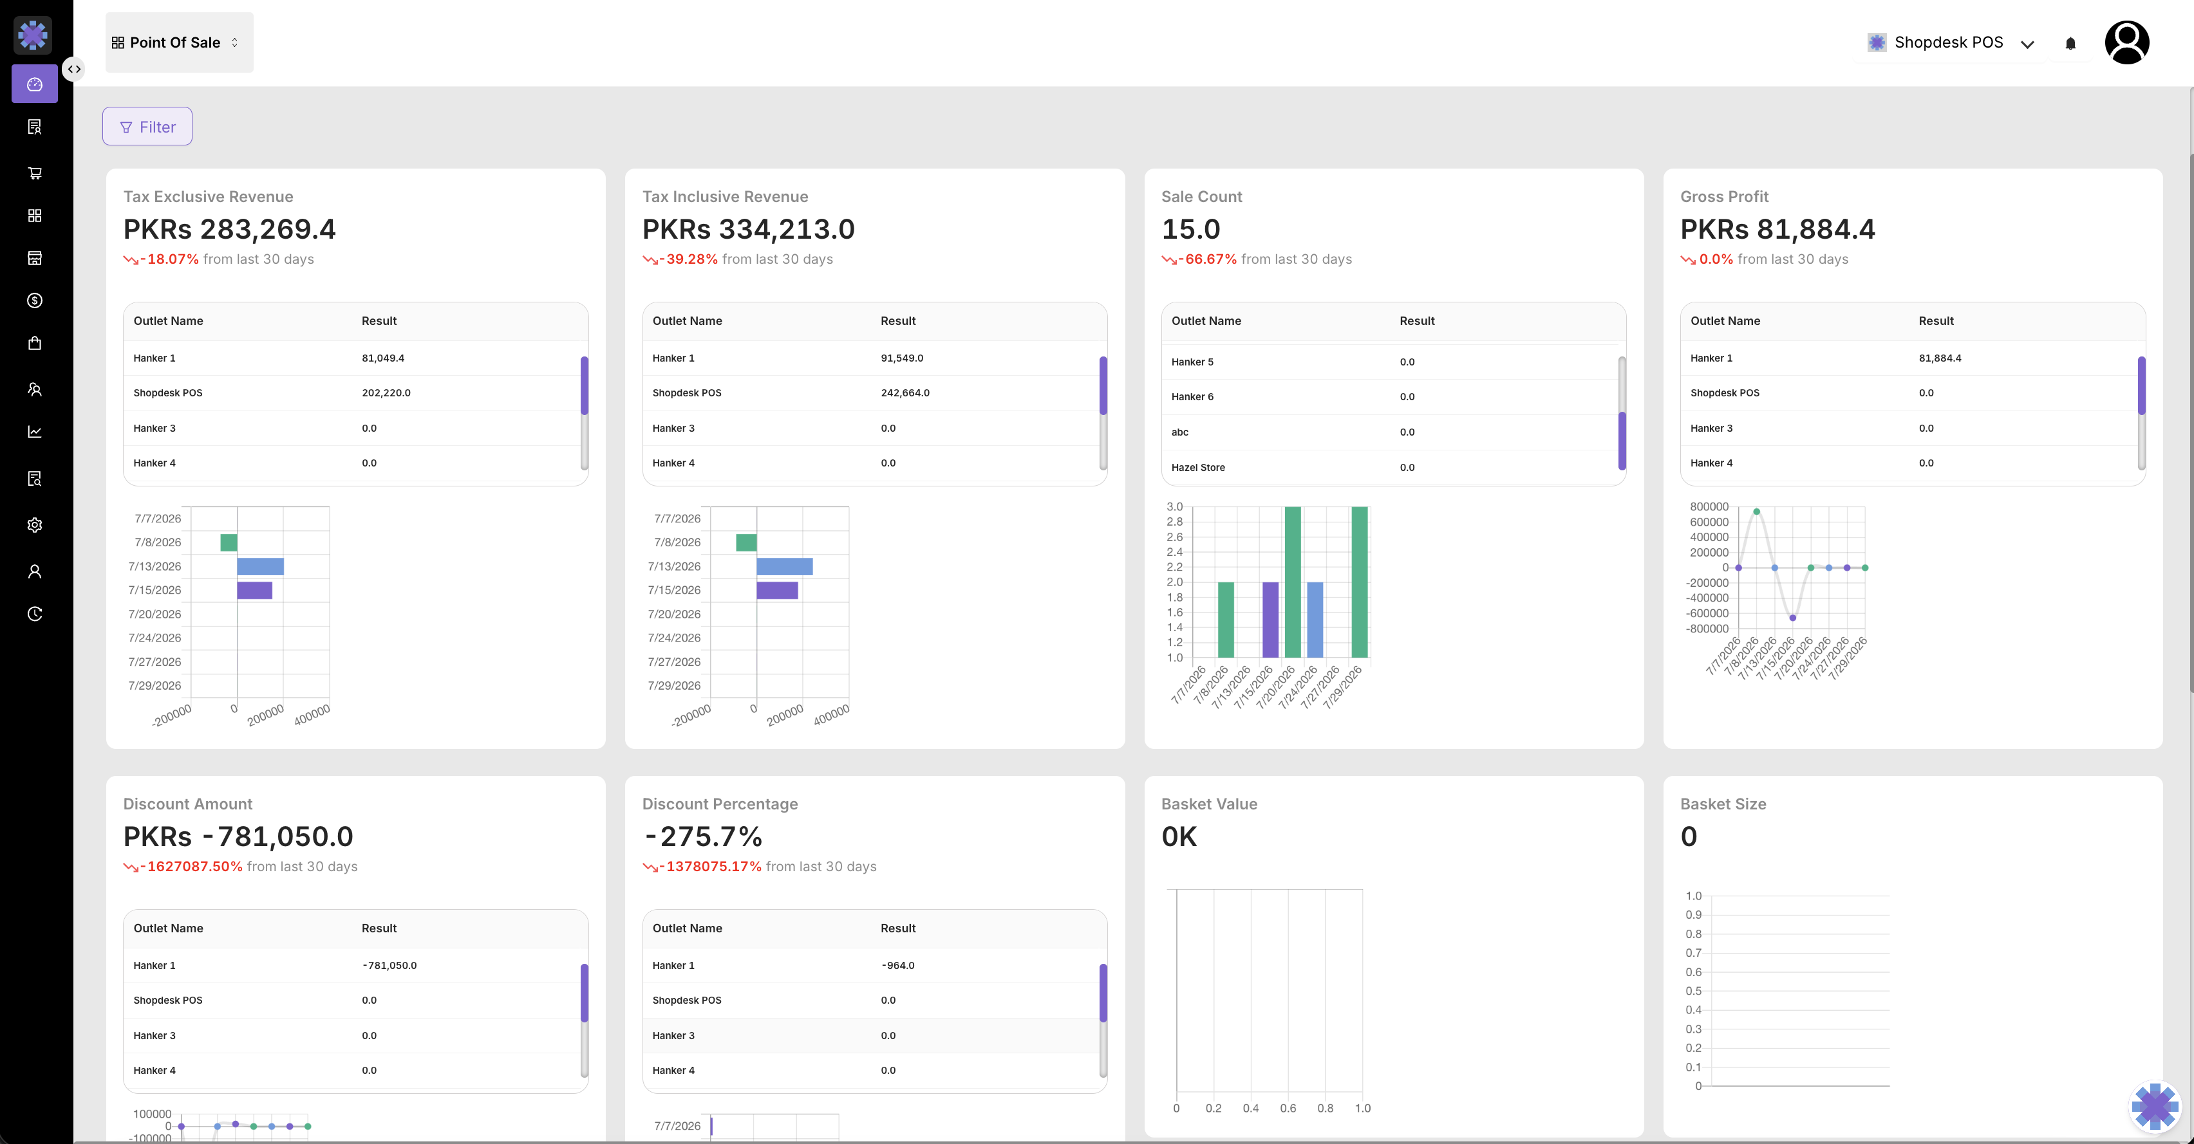Click the "202,220.0" result cell
Image resolution: width=2194 pixels, height=1144 pixels.
pyautogui.click(x=386, y=393)
